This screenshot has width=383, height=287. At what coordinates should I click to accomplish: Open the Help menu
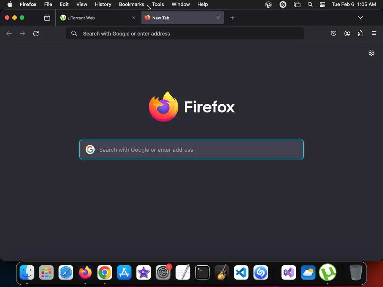[x=202, y=4]
